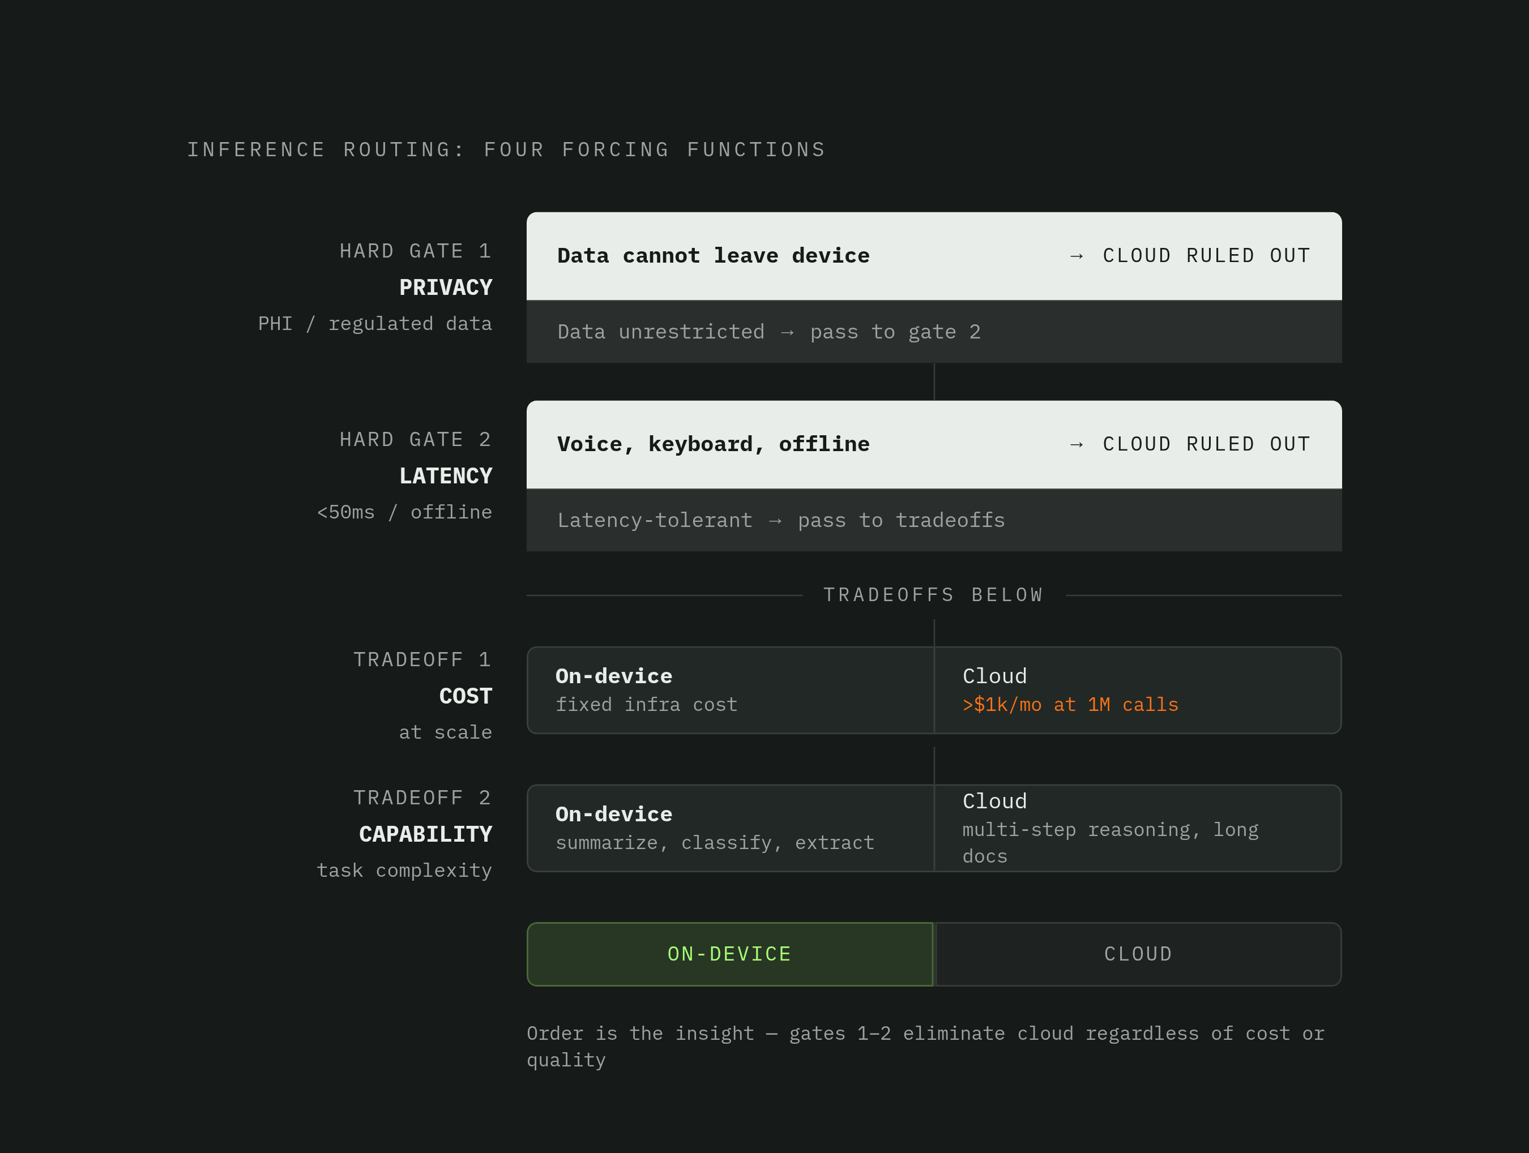Click the 'TRADEOFFS BELOW' divider label
This screenshot has height=1153, width=1529.
point(934,595)
